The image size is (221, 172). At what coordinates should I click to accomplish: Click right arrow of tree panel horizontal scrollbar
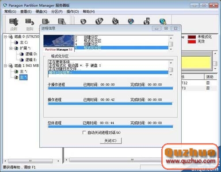pos(58,161)
